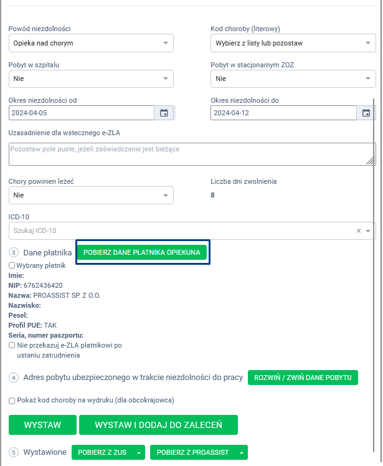Check Pokaż kod choroby na wydruku
383x466 pixels.
[x=12, y=400]
